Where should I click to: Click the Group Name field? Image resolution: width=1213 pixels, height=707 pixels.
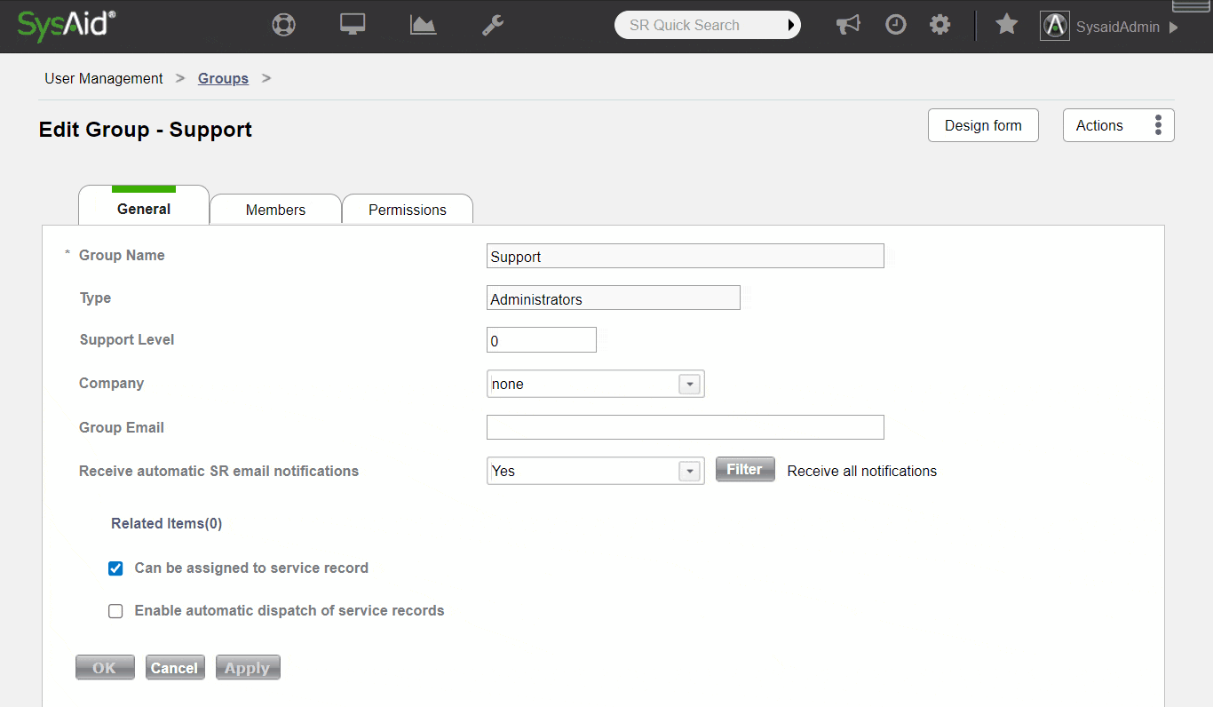pyautogui.click(x=686, y=256)
